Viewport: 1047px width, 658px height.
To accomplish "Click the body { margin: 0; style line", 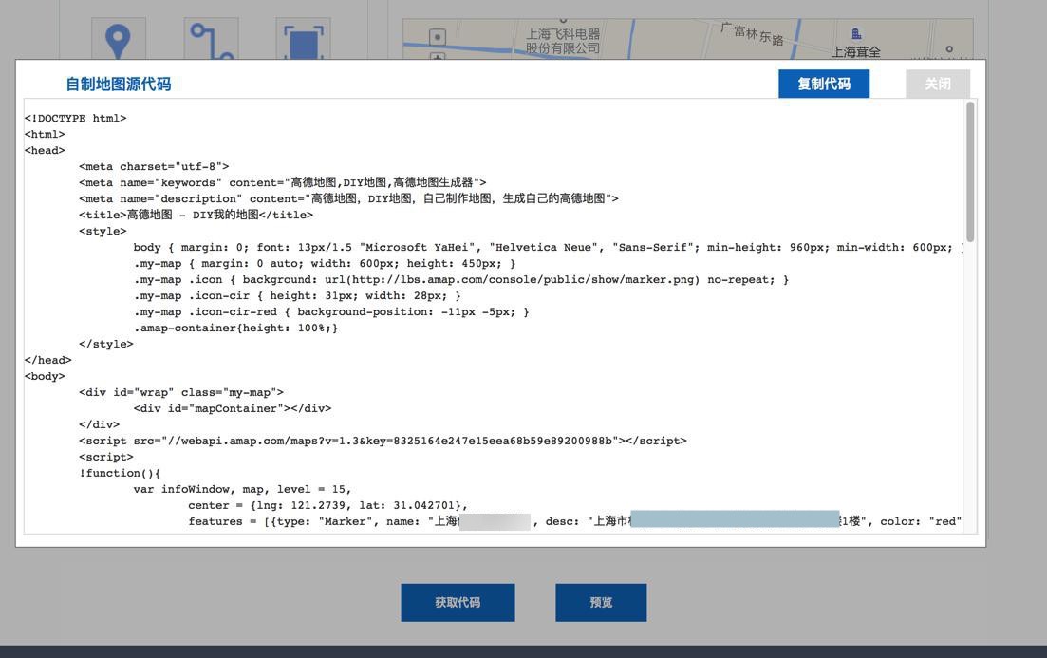I will [548, 247].
